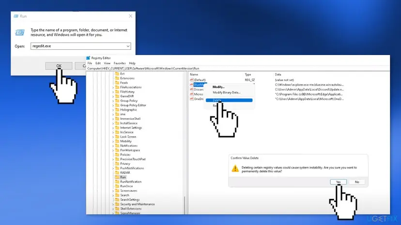Screen dimensions: 401x225
Task: Expand the Lock Screen key
Action: (x=113, y=137)
